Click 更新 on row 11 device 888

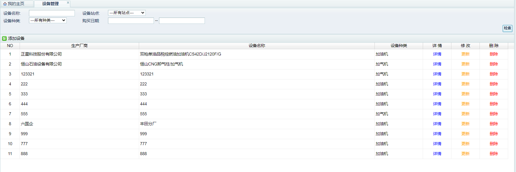point(465,154)
